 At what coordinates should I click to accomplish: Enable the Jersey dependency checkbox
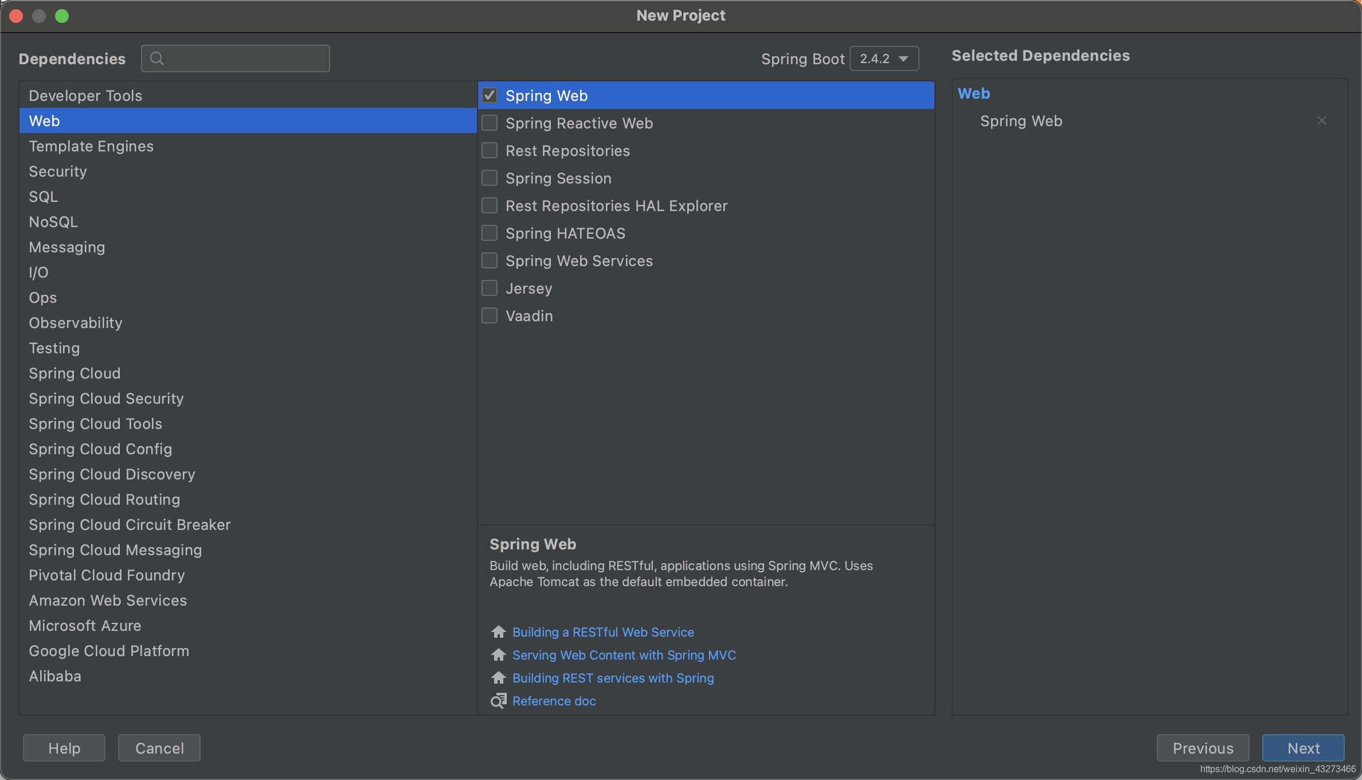coord(490,288)
